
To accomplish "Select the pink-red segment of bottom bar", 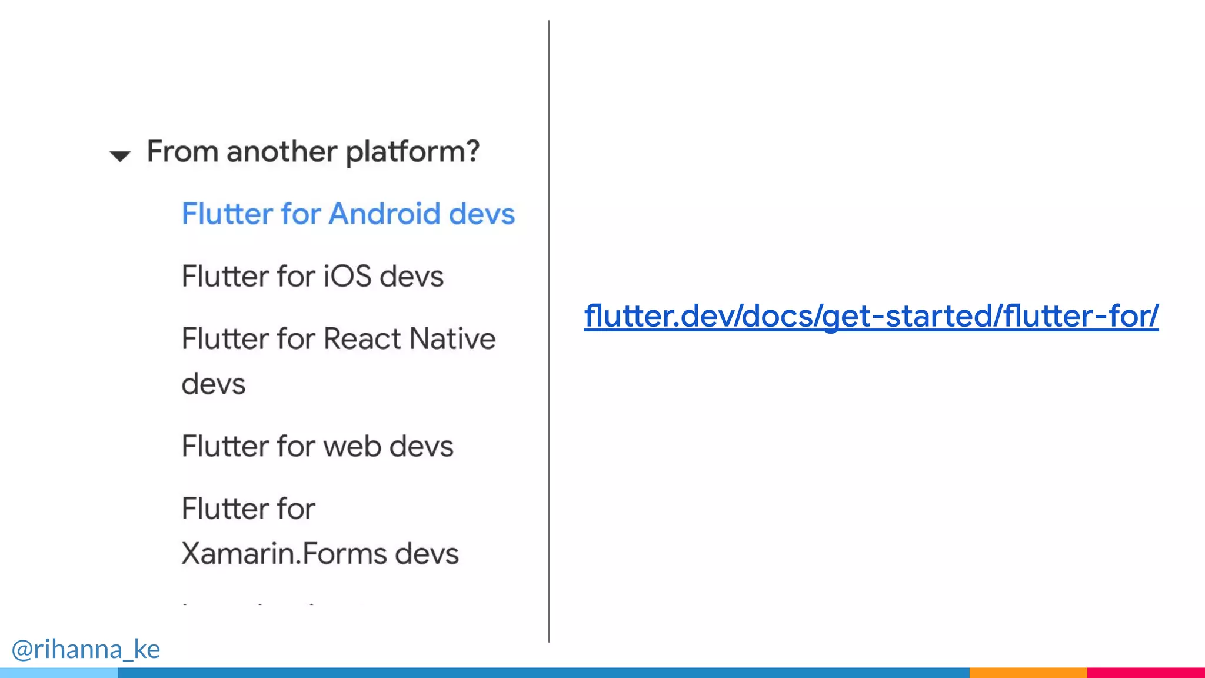I will [x=1145, y=673].
